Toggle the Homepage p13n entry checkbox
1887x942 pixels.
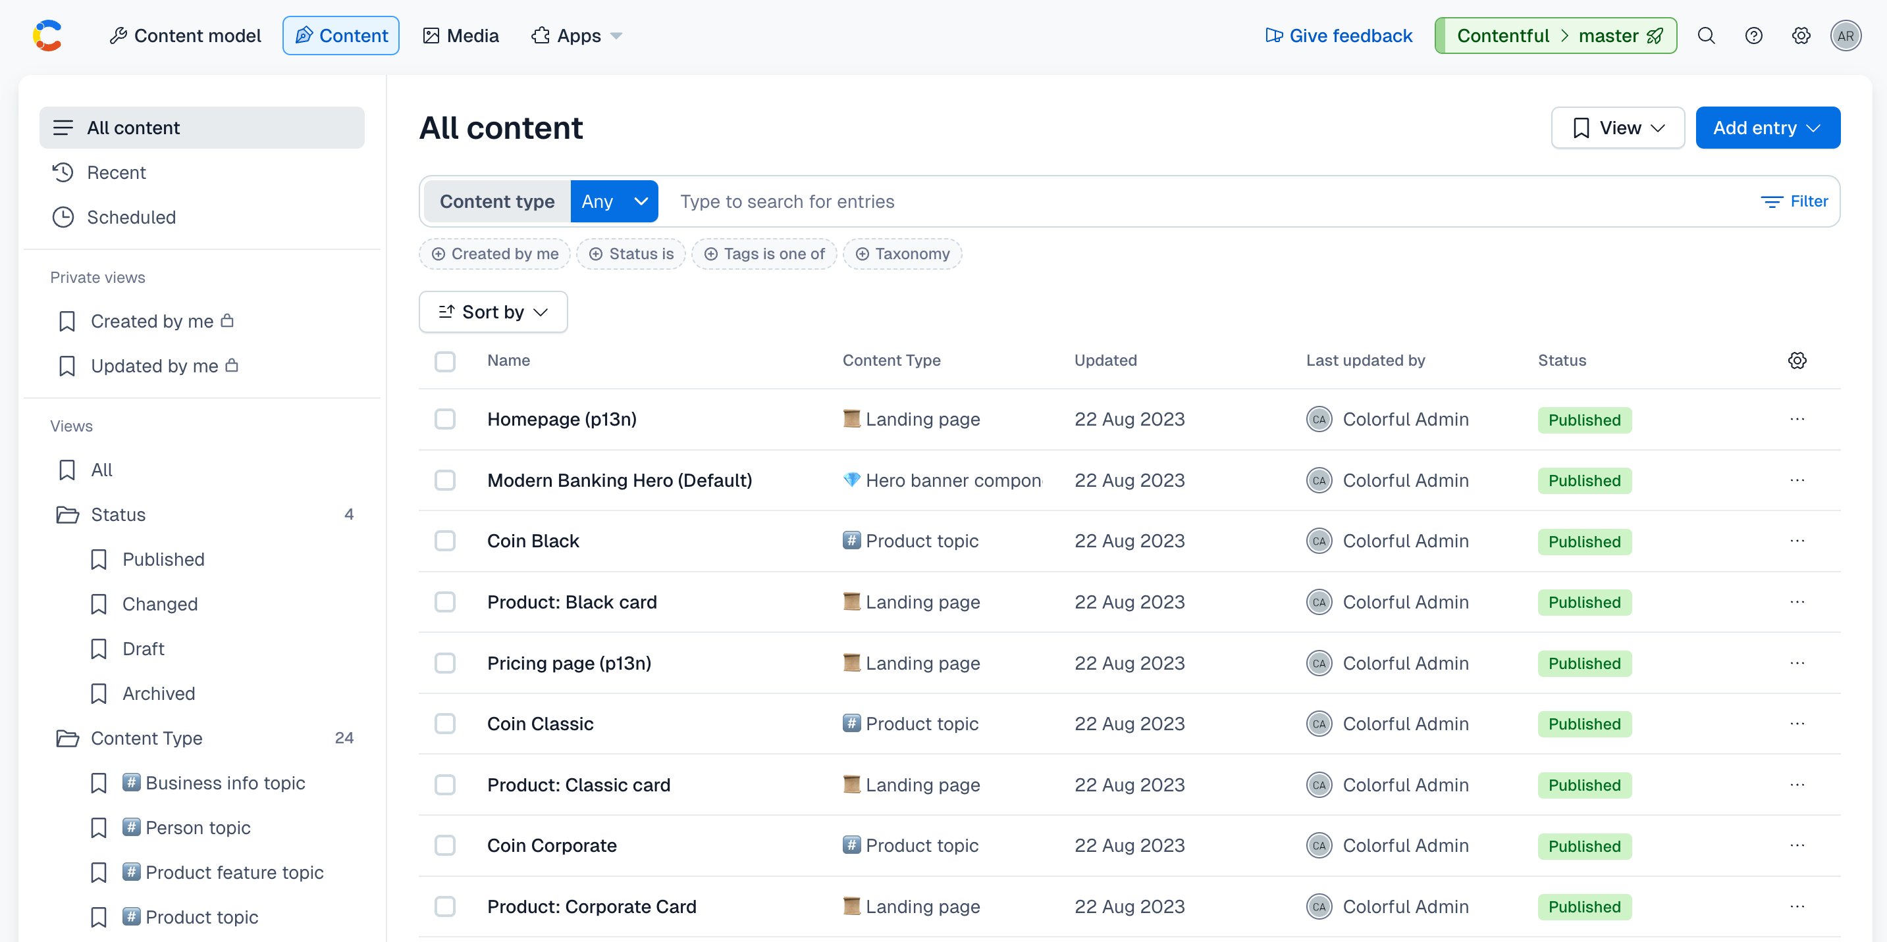tap(444, 418)
